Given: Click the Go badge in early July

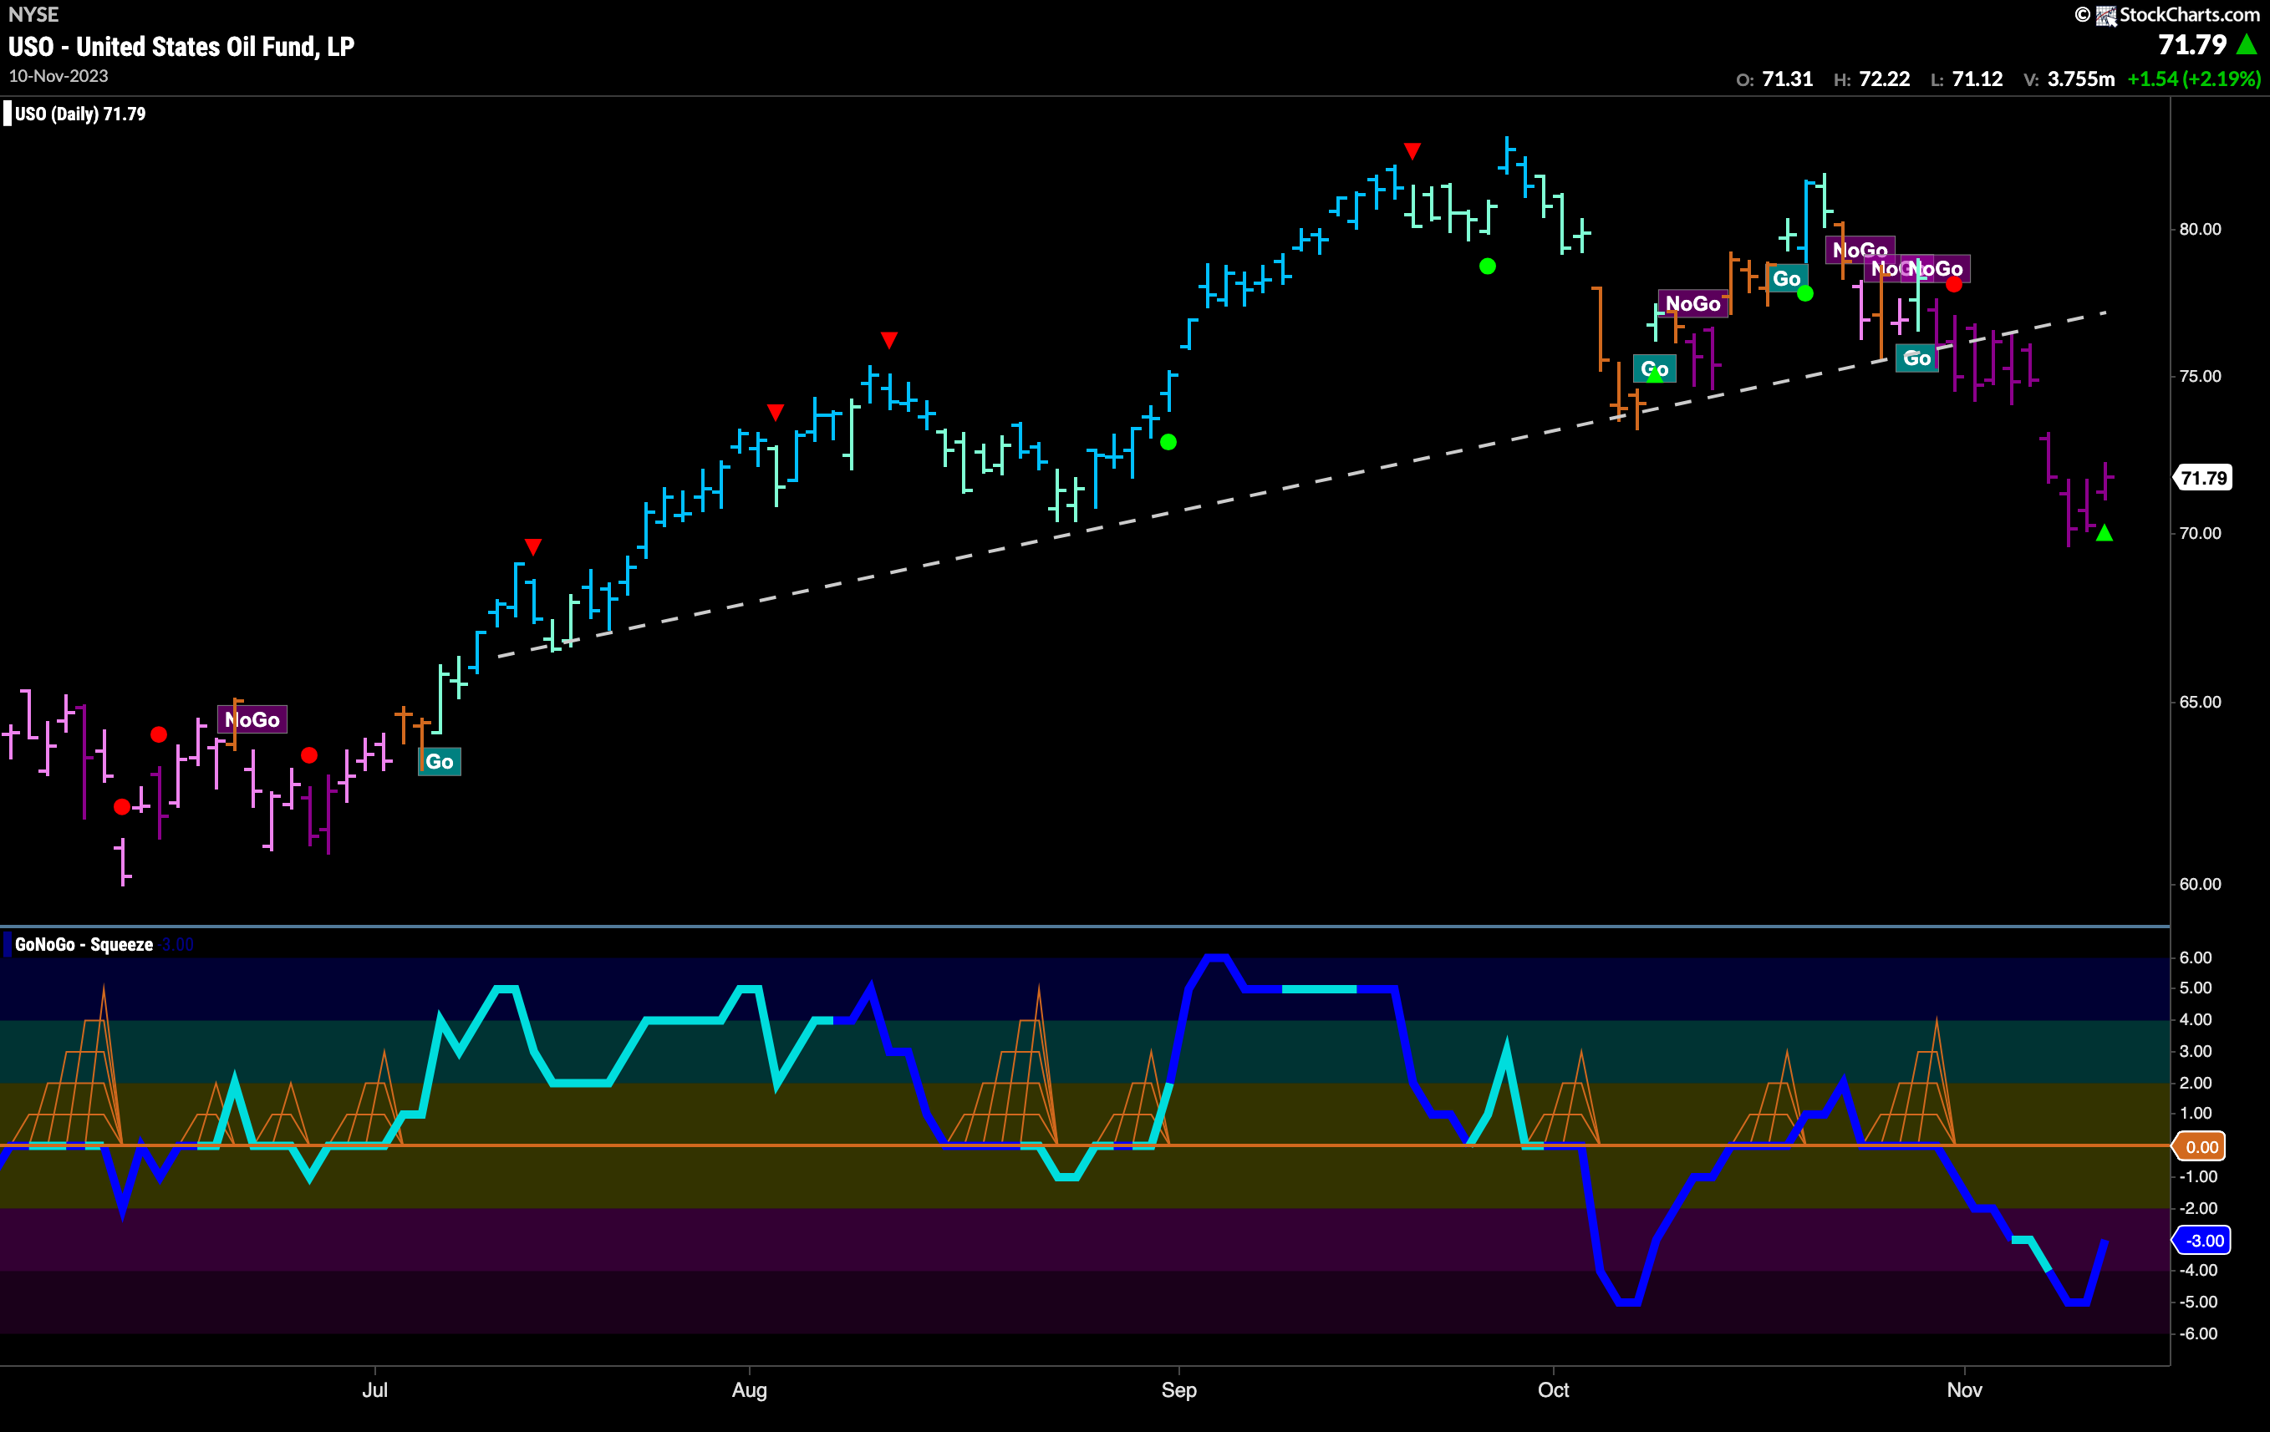Looking at the screenshot, I should pos(440,761).
